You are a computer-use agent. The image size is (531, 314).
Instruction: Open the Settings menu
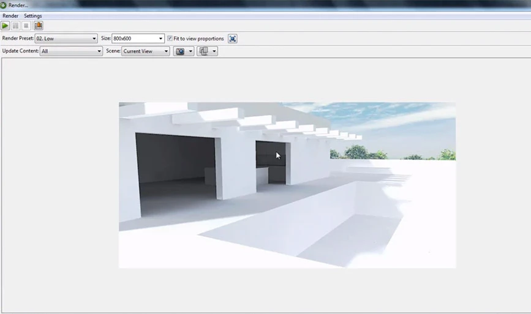point(33,16)
